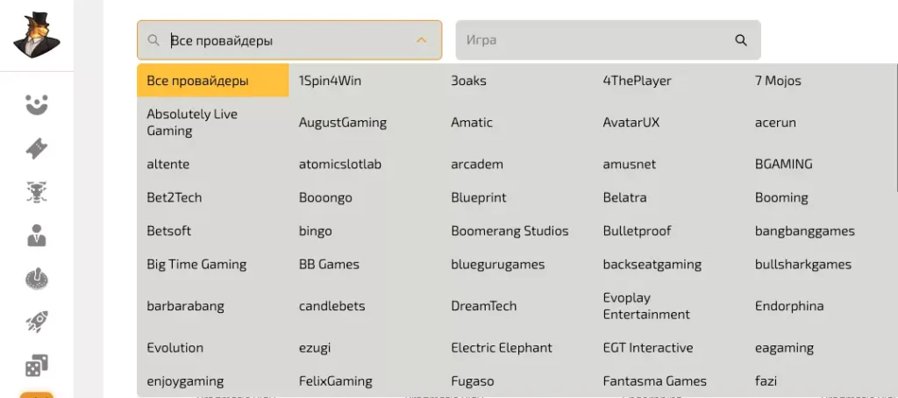Image resolution: width=898 pixels, height=398 pixels.
Task: Collapse the providers dropdown chevron
Action: click(421, 40)
